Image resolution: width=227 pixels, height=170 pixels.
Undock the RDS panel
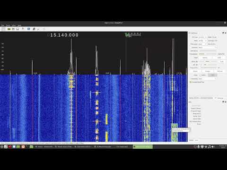(x=223, y=102)
